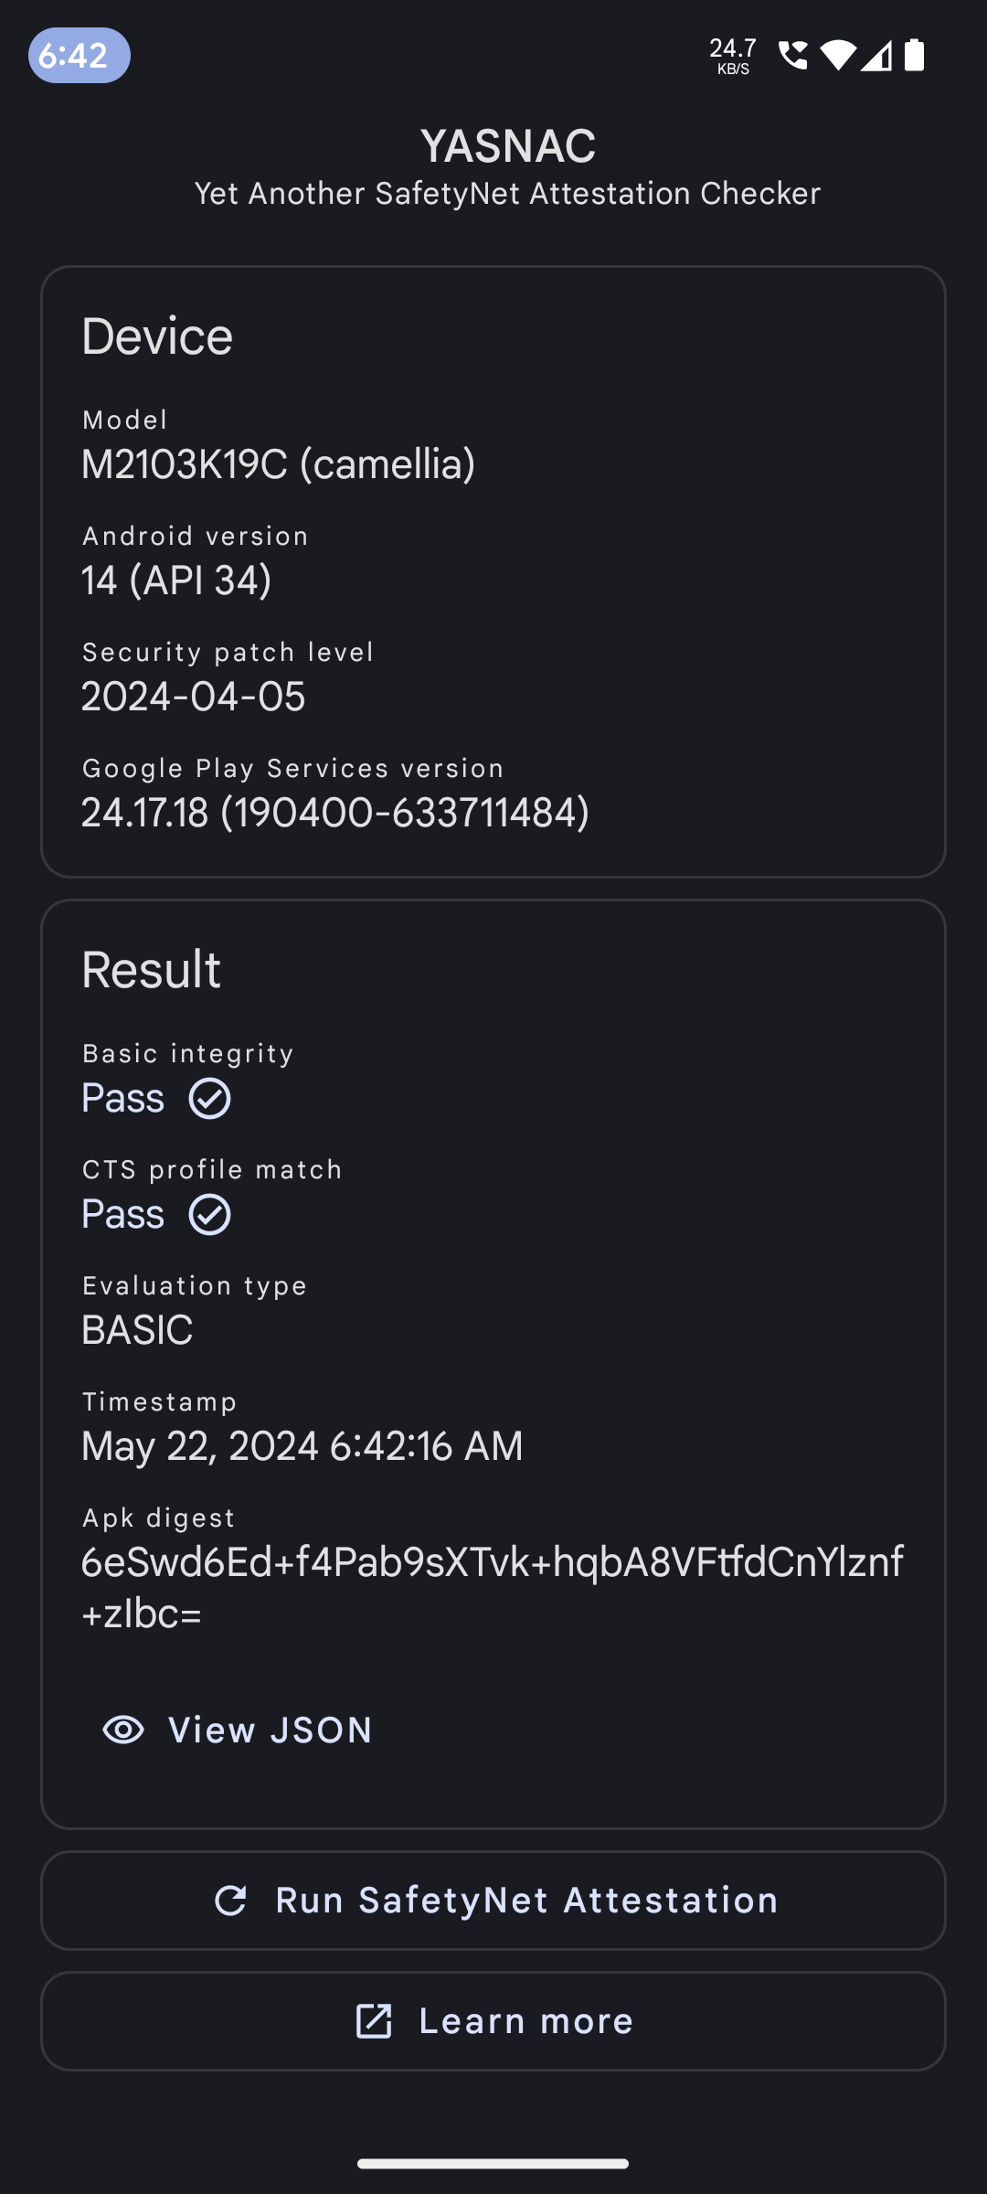Tap the refresh icon on Run SafetyNet Attestation
Viewport: 987px width, 2194px height.
(x=230, y=1901)
